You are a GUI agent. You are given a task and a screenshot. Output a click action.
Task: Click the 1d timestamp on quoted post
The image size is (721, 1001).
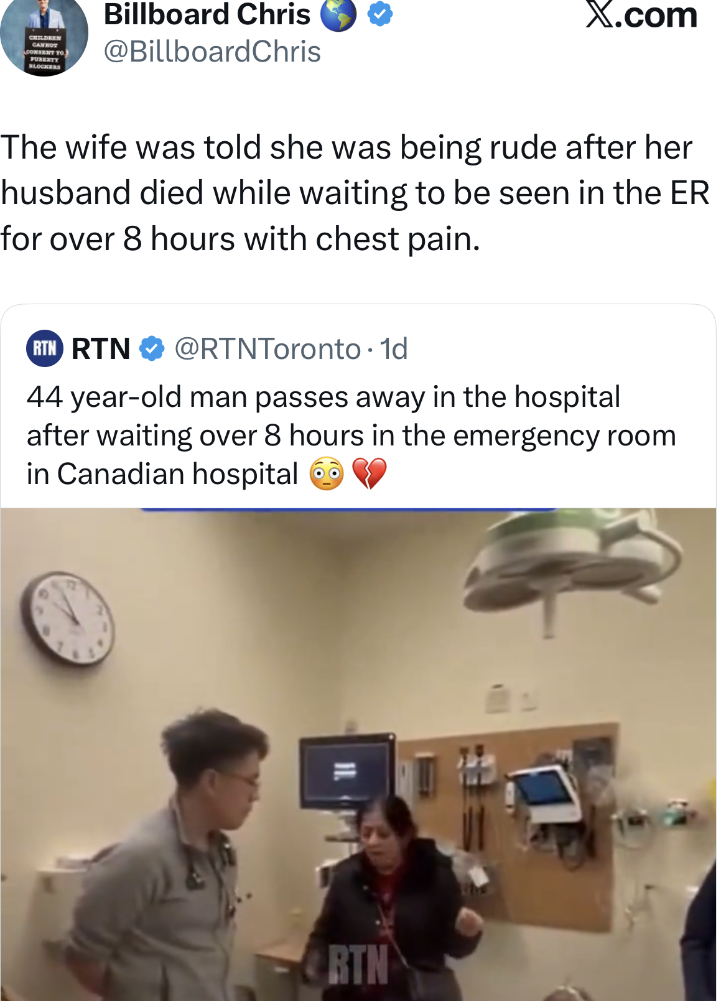click(394, 349)
